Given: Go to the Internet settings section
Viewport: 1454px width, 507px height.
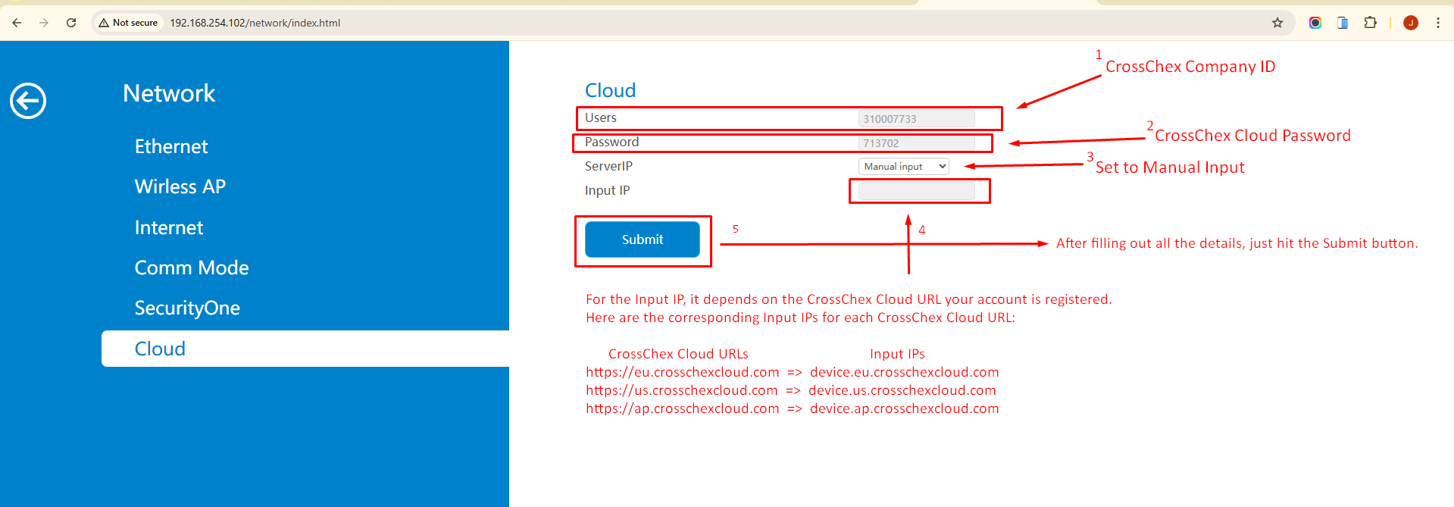Looking at the screenshot, I should (169, 227).
